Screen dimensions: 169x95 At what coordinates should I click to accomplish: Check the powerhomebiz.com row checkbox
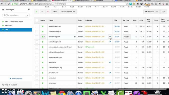(37, 58)
